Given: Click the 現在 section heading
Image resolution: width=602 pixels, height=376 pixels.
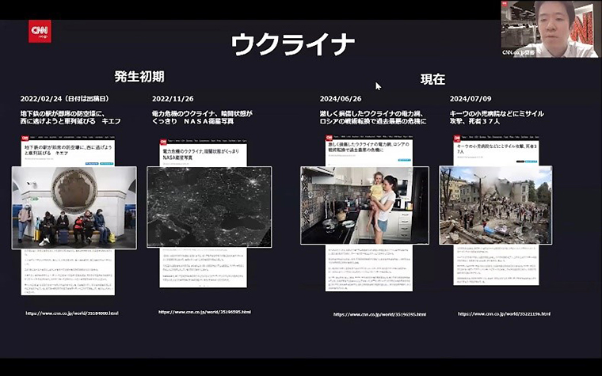Looking at the screenshot, I should 432,79.
